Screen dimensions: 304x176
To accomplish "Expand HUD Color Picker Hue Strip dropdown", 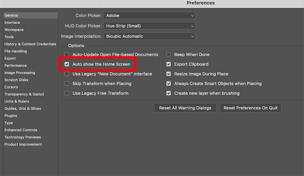I will click(149, 26).
